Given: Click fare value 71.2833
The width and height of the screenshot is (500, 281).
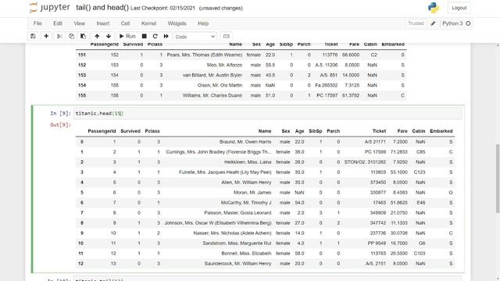Looking at the screenshot, I should 399,152.
